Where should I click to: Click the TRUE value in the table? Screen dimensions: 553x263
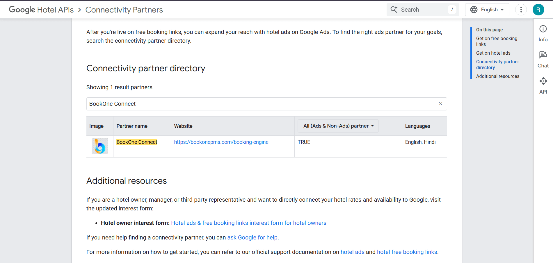(x=304, y=142)
